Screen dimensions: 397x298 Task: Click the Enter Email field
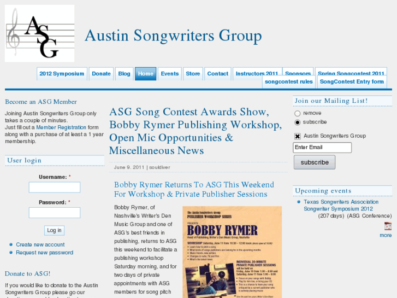pos(322,148)
